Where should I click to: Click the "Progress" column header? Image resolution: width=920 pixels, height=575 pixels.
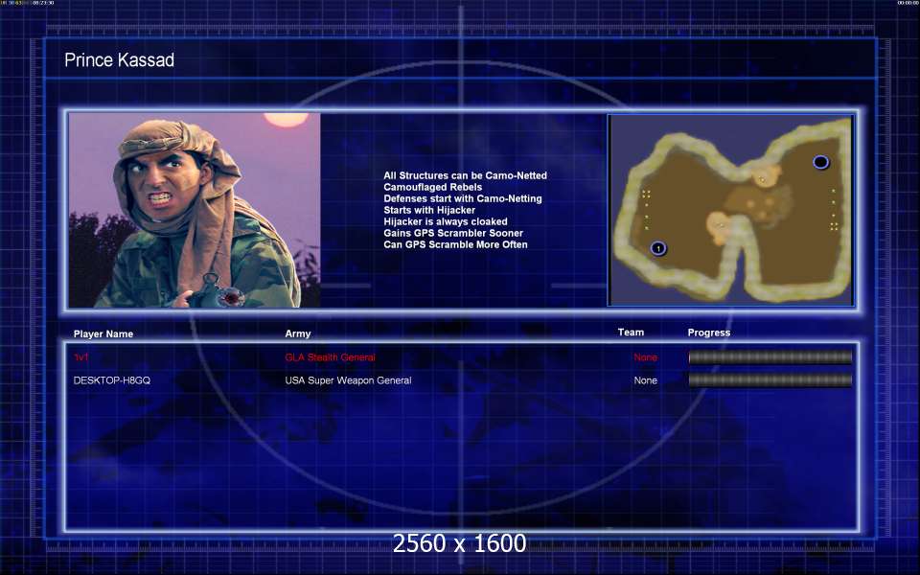point(709,333)
